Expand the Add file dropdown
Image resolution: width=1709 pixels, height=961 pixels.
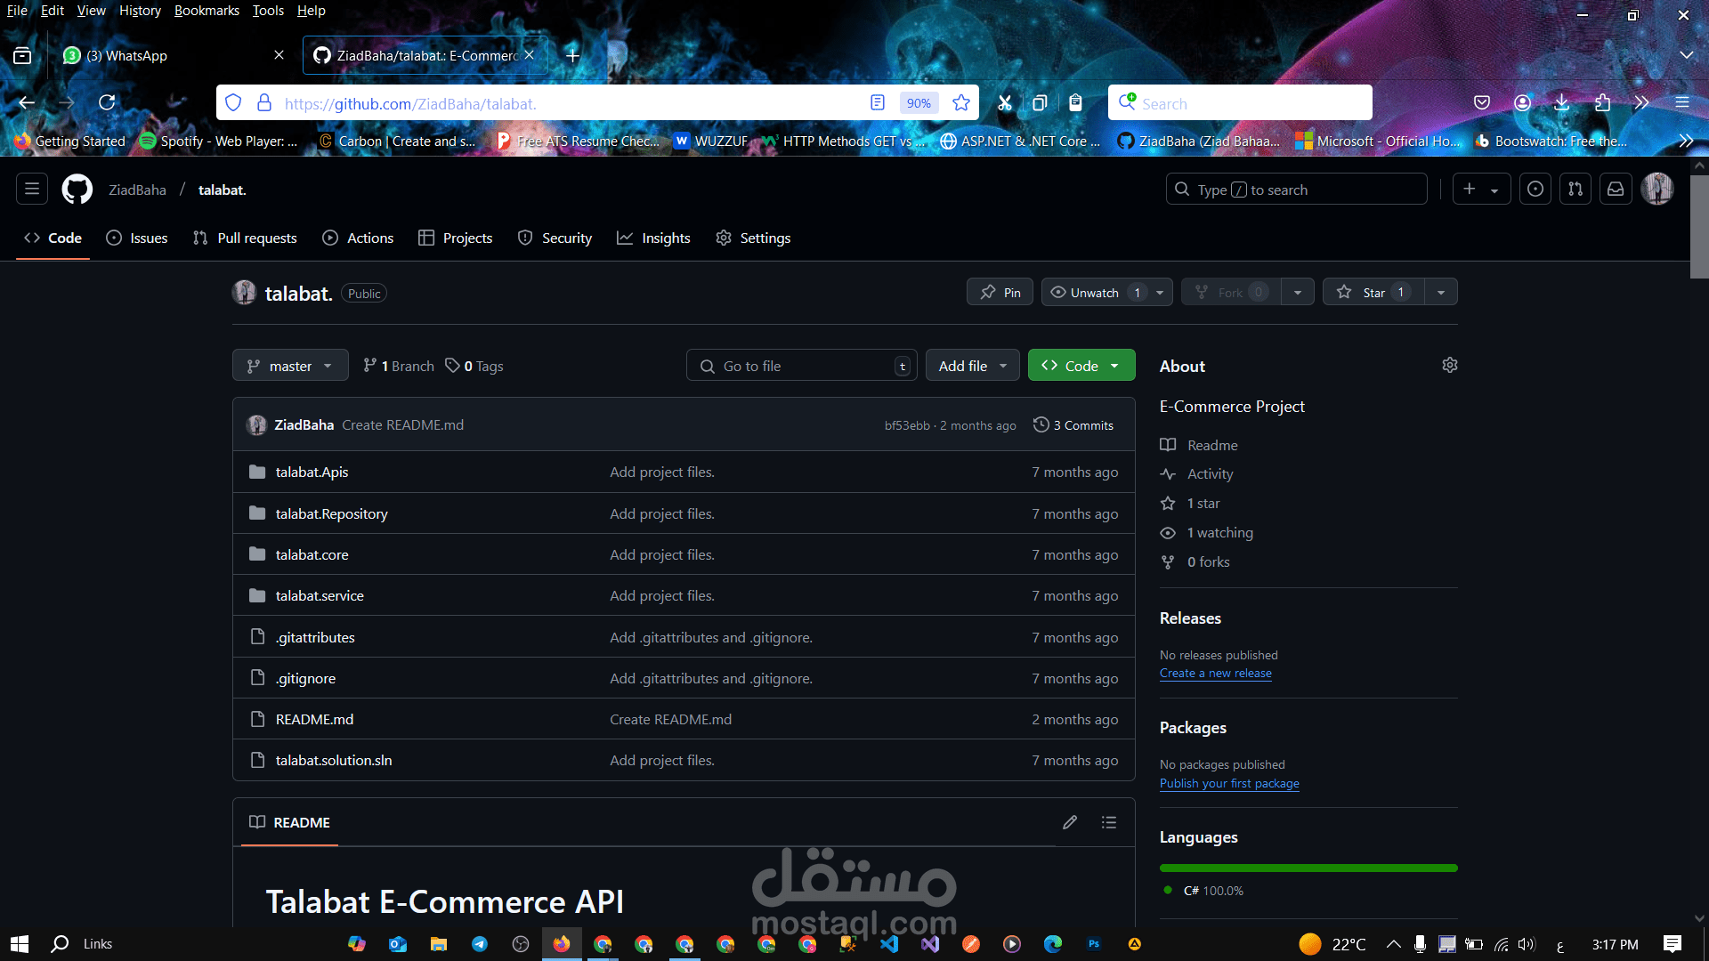(x=972, y=366)
